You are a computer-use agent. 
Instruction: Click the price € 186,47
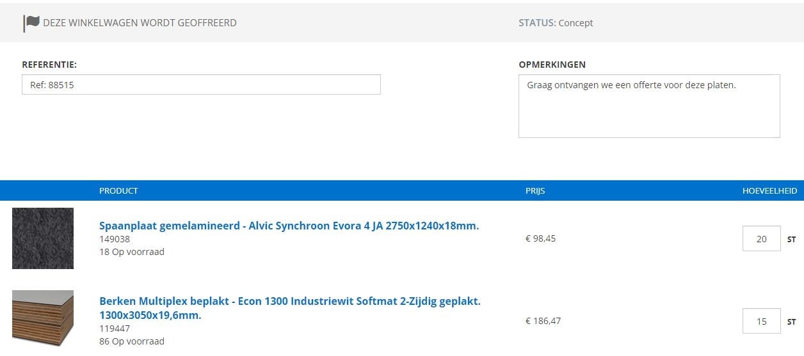543,321
